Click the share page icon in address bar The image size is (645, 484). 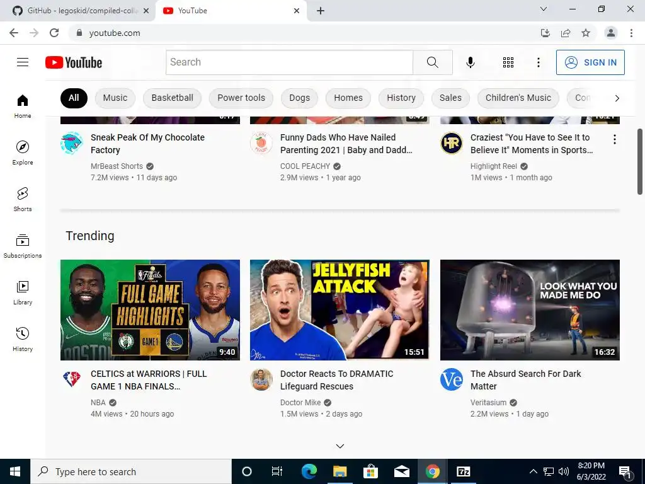[x=566, y=33]
